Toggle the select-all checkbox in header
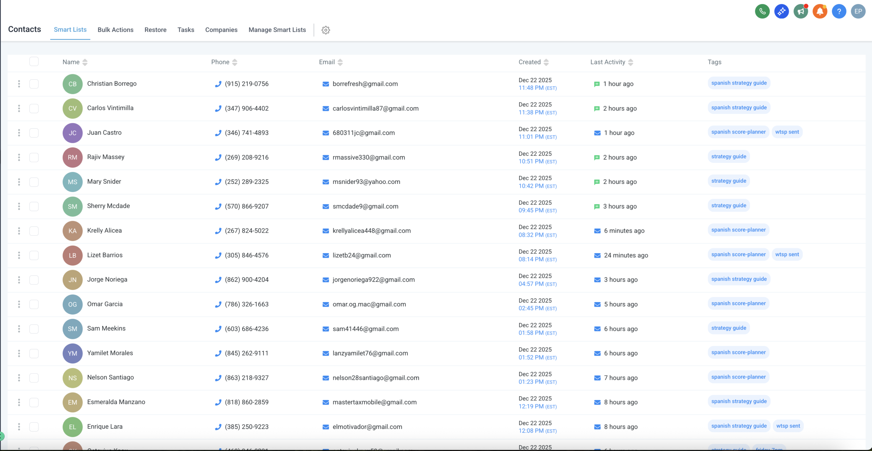 coord(34,62)
